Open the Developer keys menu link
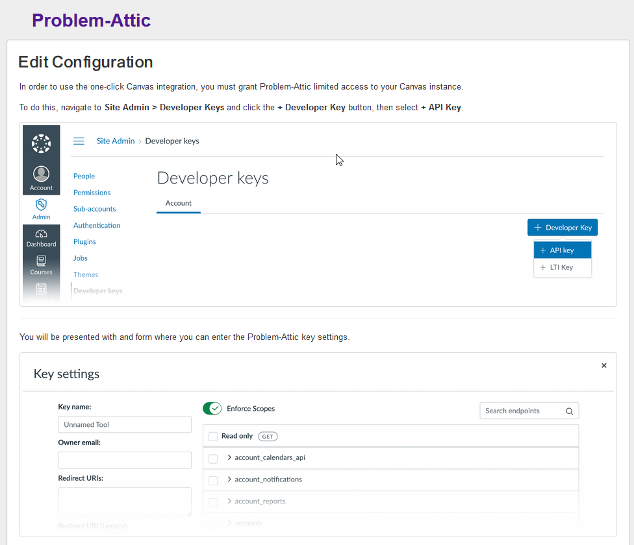This screenshot has height=545, width=634. 98,291
